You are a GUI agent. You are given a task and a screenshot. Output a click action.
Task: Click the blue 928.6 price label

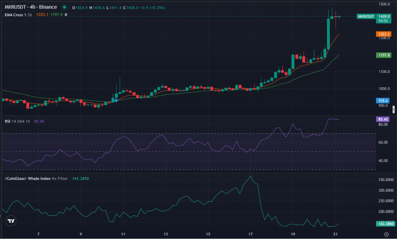pyautogui.click(x=383, y=101)
